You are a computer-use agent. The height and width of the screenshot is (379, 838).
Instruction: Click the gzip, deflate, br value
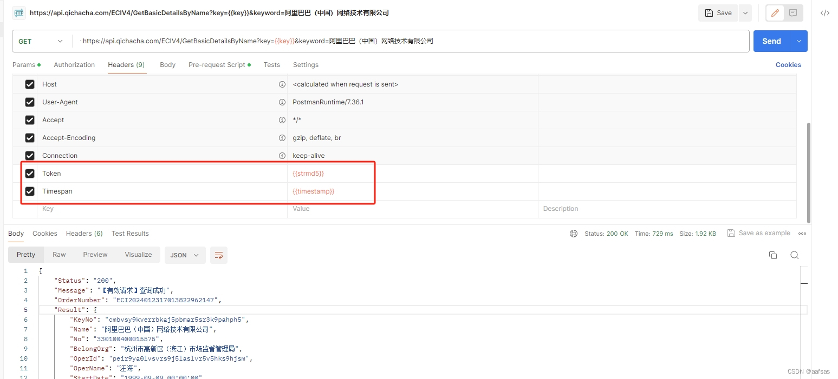click(x=317, y=138)
